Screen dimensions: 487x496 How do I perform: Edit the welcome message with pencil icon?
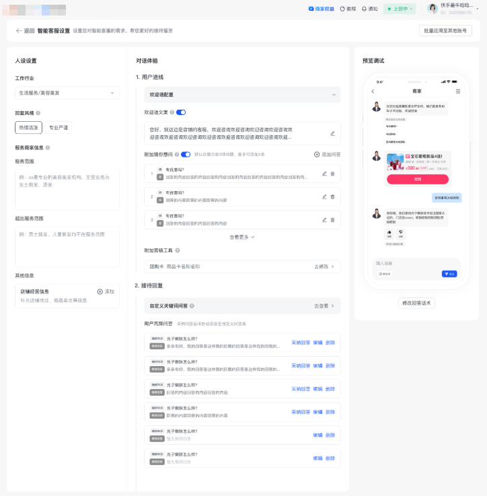coord(332,133)
